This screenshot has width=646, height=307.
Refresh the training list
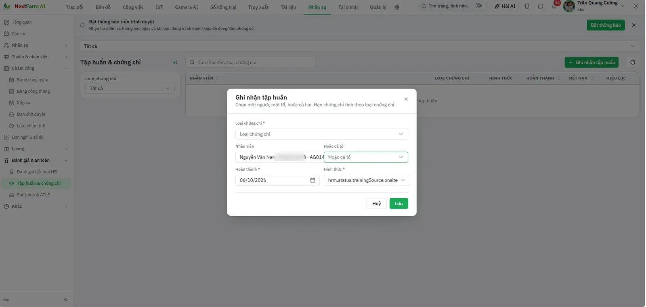click(x=633, y=62)
